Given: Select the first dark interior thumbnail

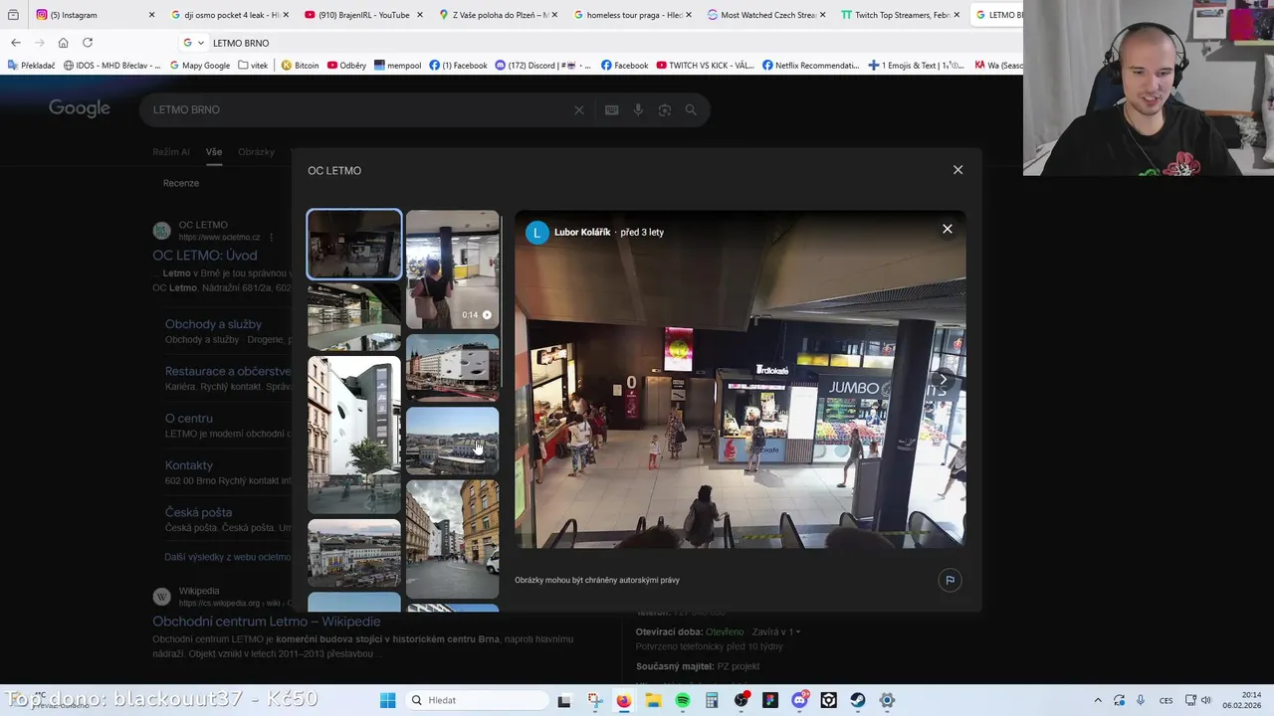Looking at the screenshot, I should tap(354, 244).
